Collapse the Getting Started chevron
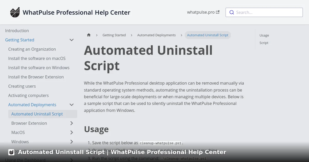The height and width of the screenshot is (162, 309). tap(72, 40)
